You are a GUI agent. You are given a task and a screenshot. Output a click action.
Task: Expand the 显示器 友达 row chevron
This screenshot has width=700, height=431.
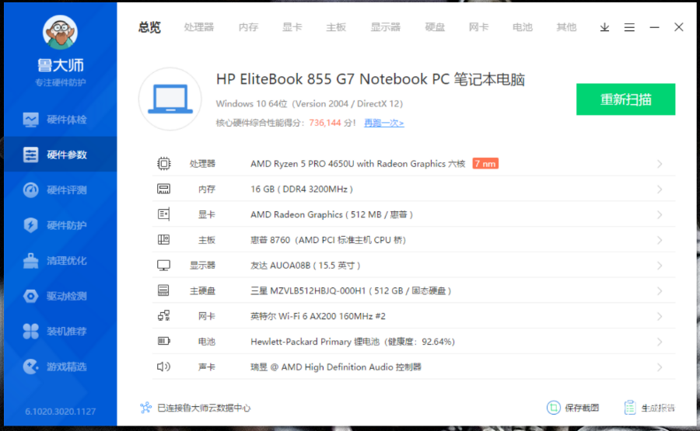pos(660,266)
